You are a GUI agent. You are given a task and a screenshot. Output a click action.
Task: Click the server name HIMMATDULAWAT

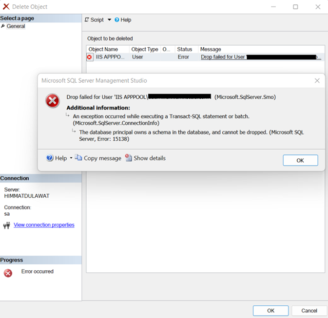[x=27, y=196]
